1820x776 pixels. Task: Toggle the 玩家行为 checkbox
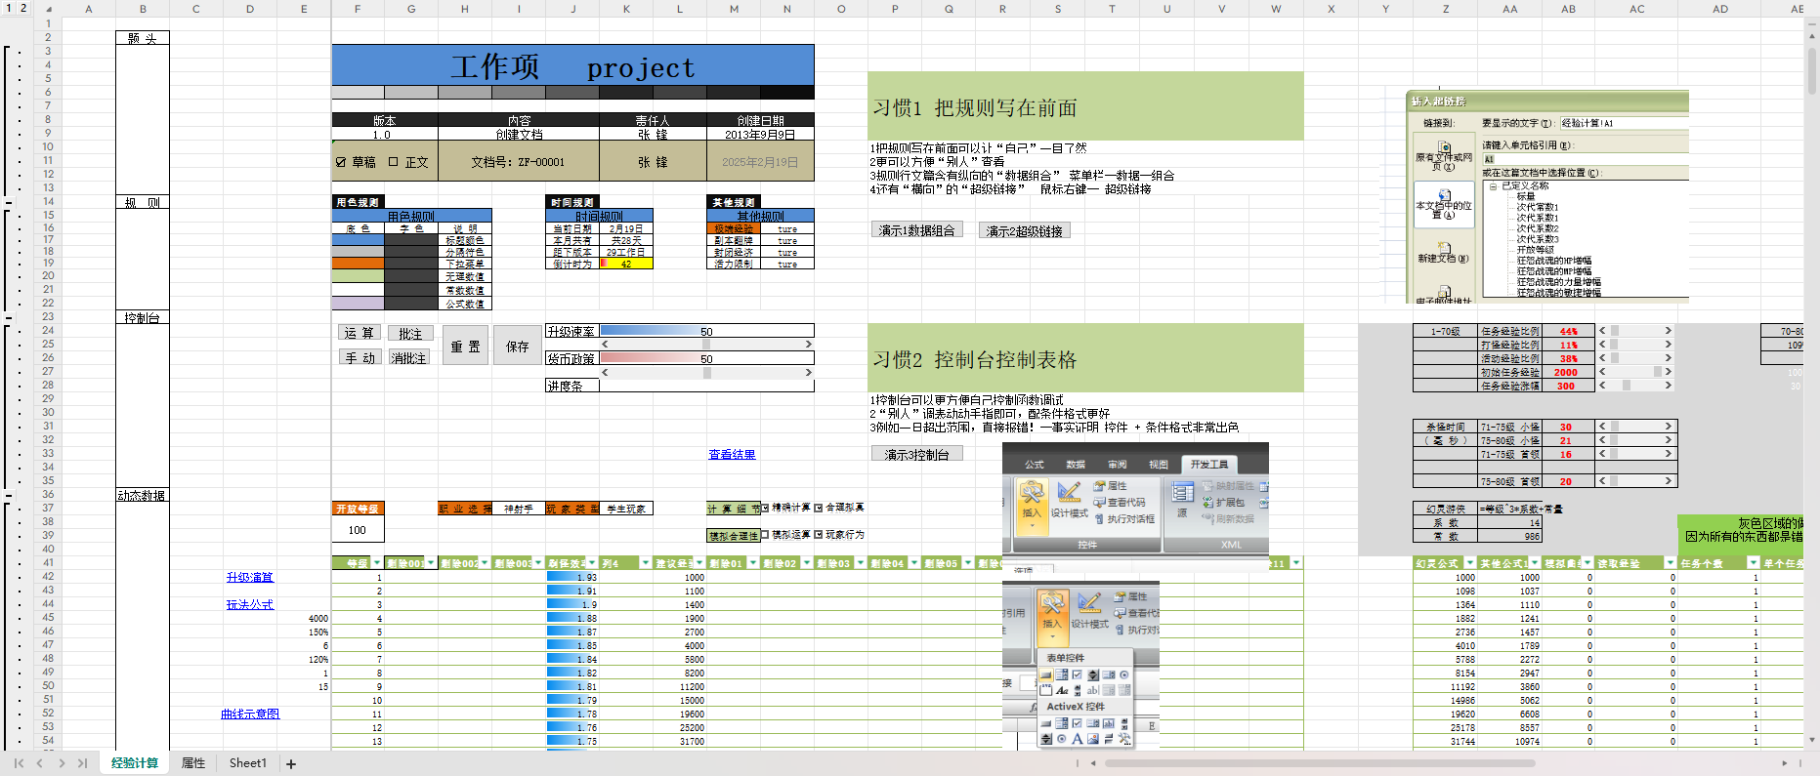(819, 535)
